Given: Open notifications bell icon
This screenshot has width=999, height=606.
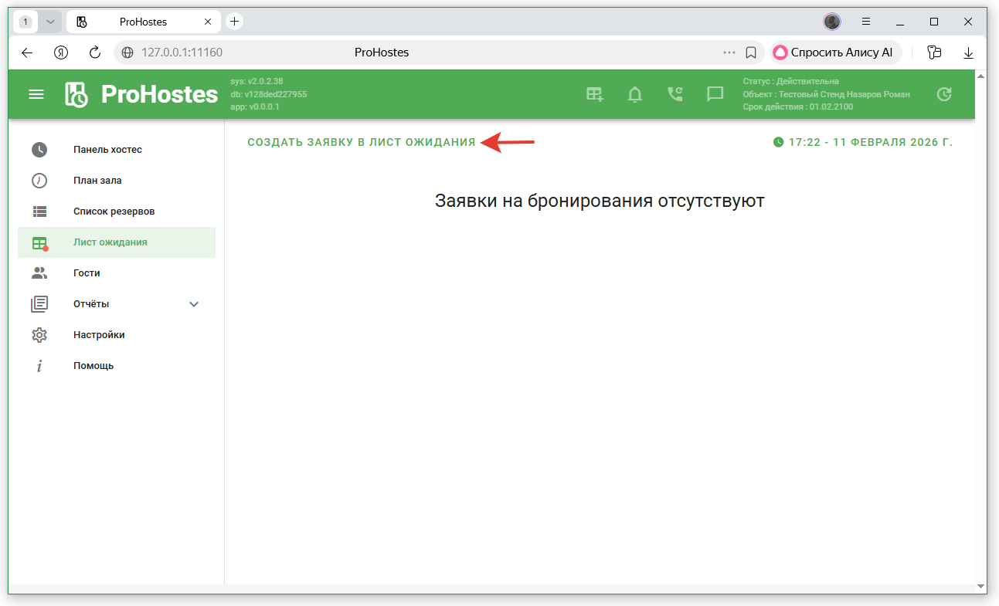Looking at the screenshot, I should (634, 94).
